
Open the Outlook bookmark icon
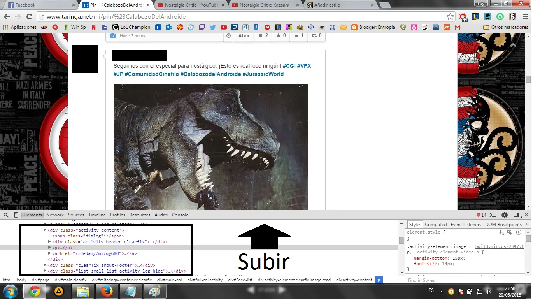point(169,27)
